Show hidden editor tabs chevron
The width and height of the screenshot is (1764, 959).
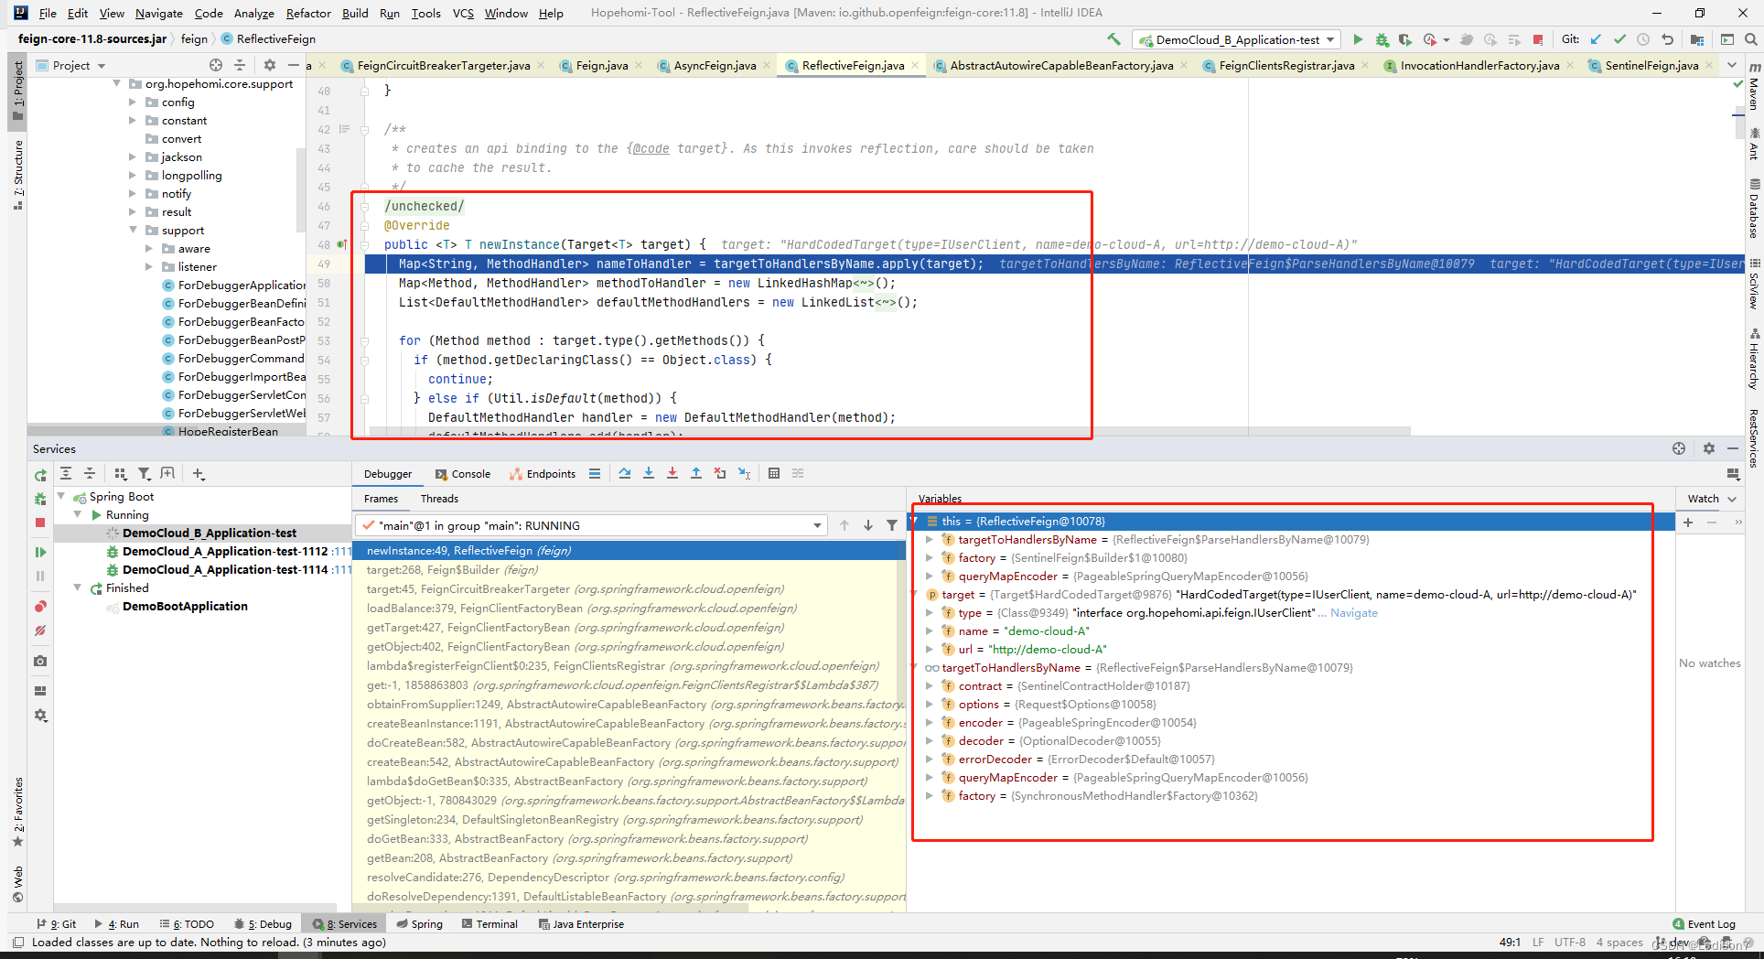[x=1732, y=65]
